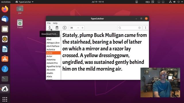Select Abril Fatface font
184x103 pixels.
(53, 46)
